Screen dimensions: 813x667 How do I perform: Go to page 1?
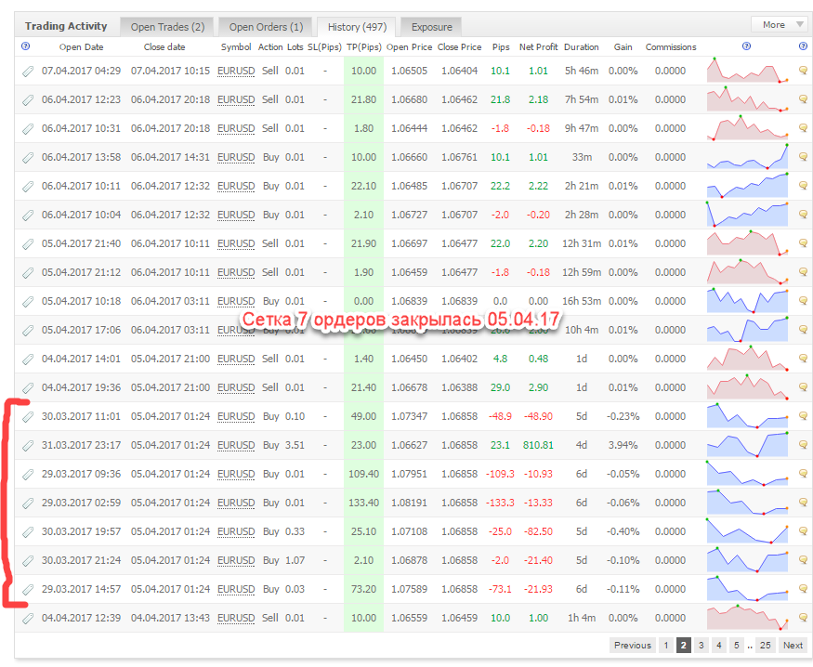point(666,646)
